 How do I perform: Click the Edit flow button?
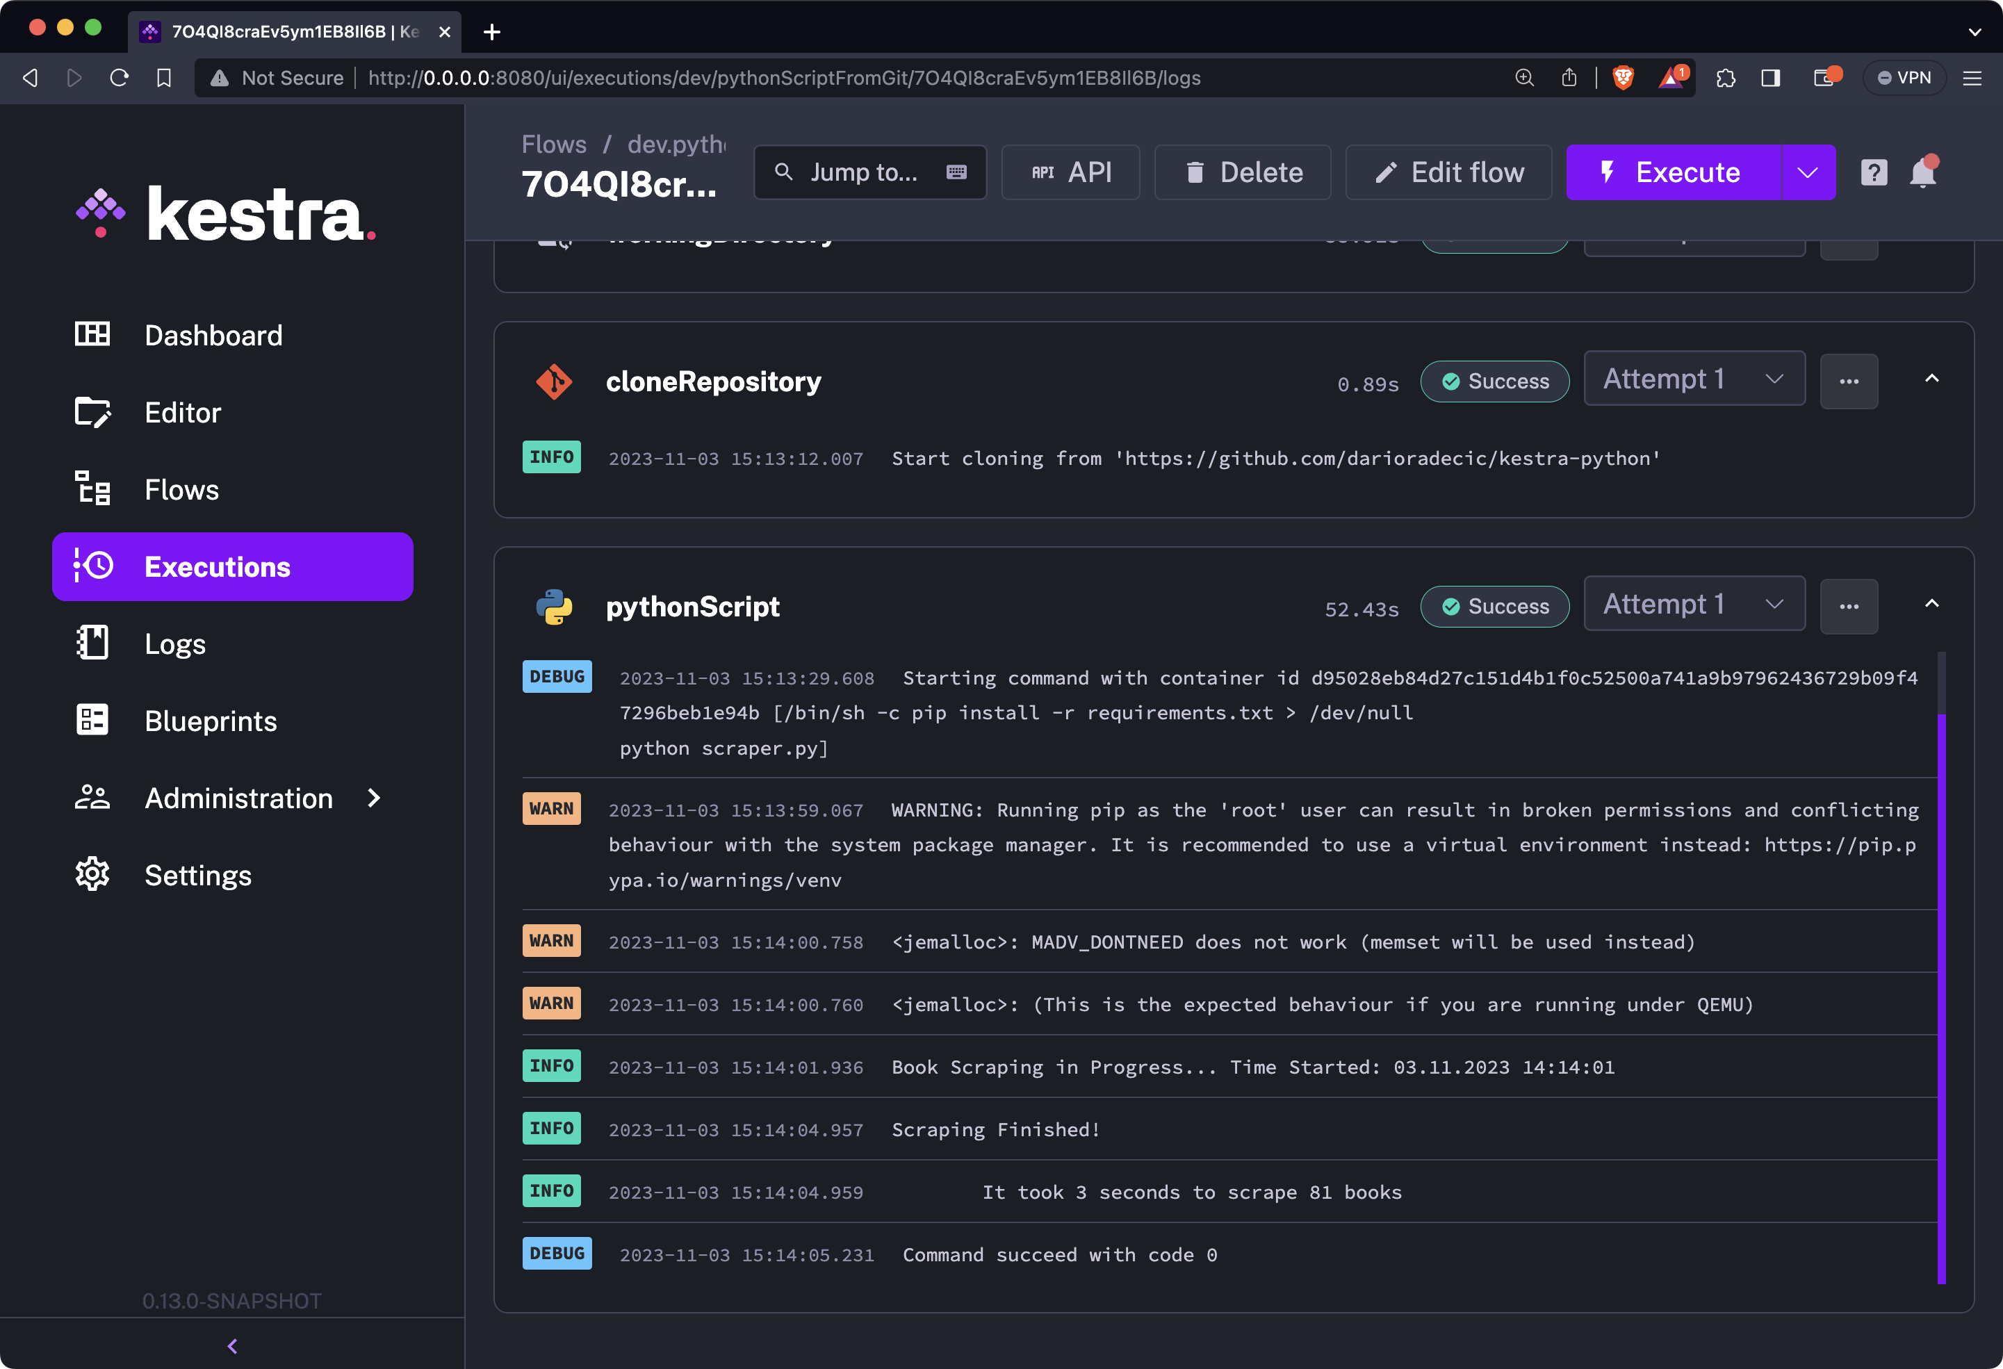coord(1449,172)
